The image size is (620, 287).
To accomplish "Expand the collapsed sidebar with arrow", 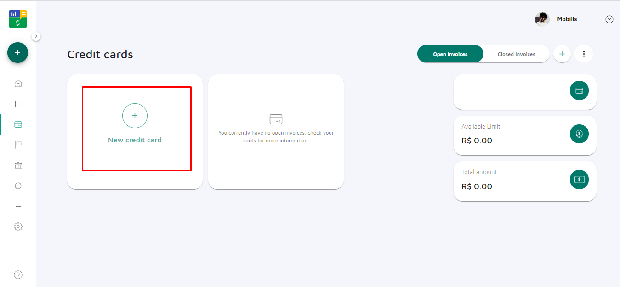I will [x=36, y=36].
